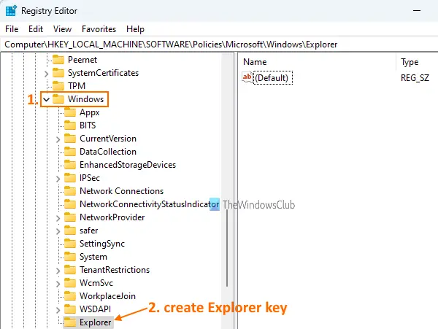
Task: Select the SettingSync key label
Action: (102, 244)
